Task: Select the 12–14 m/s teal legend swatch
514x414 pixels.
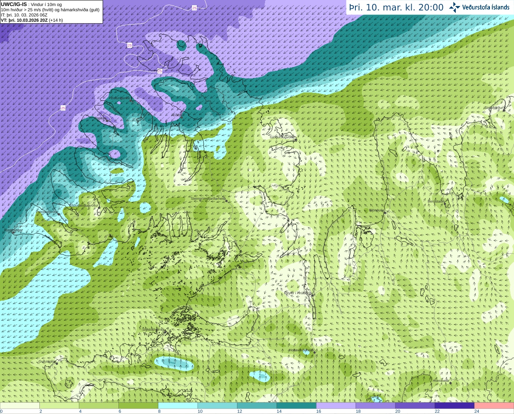Action: coord(257,406)
